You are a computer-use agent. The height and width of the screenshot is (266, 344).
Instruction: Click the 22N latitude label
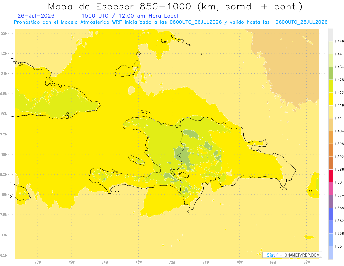click(x=4, y=33)
